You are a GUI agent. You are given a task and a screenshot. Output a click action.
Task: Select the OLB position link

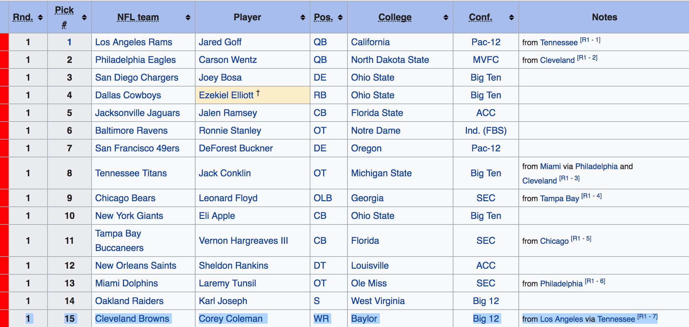point(323,198)
